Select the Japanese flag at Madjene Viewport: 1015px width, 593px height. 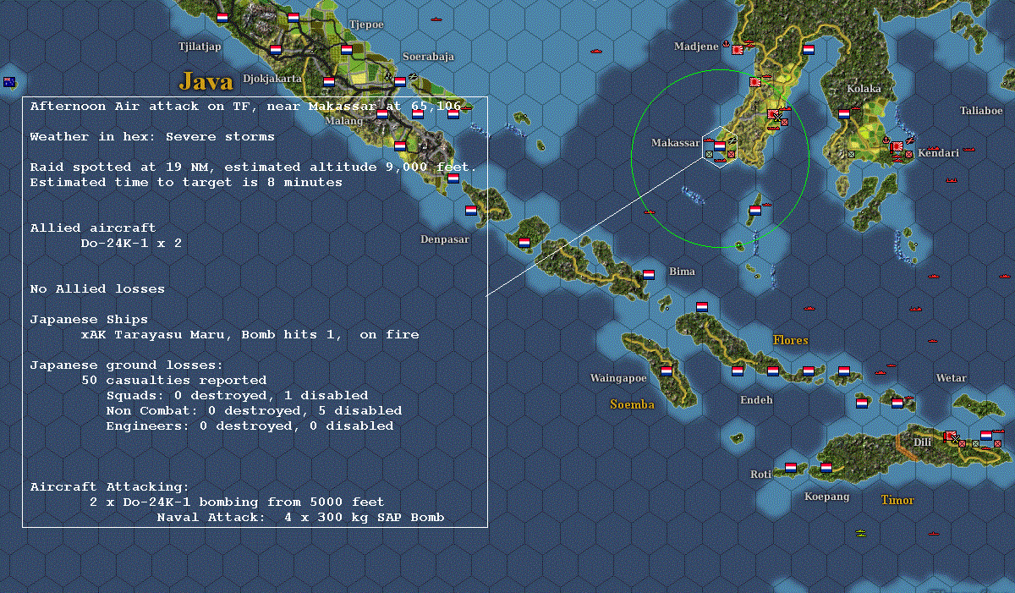(x=737, y=51)
